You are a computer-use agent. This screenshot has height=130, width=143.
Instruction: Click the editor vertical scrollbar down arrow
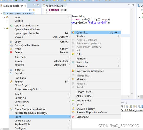click(132, 94)
